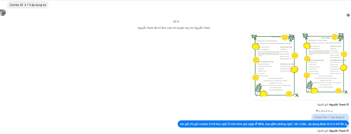This screenshot has width=351, height=134.
Task: Select the blue combo 2n1đ Ninh Bình message
Action: (263, 124)
